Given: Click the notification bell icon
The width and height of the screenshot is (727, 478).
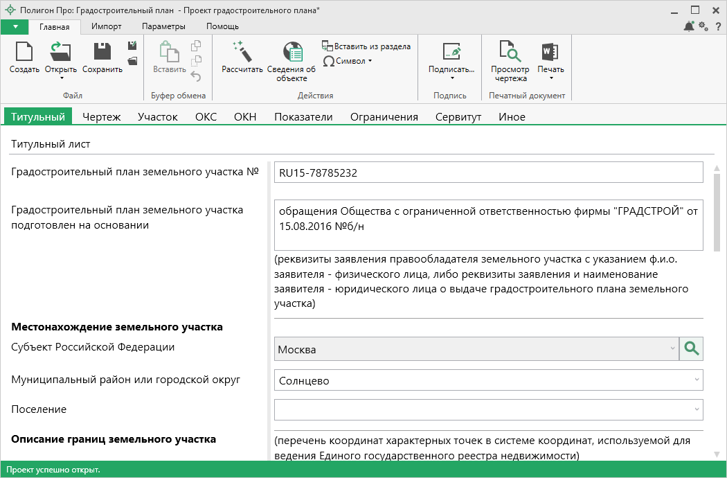Looking at the screenshot, I should [689, 26].
